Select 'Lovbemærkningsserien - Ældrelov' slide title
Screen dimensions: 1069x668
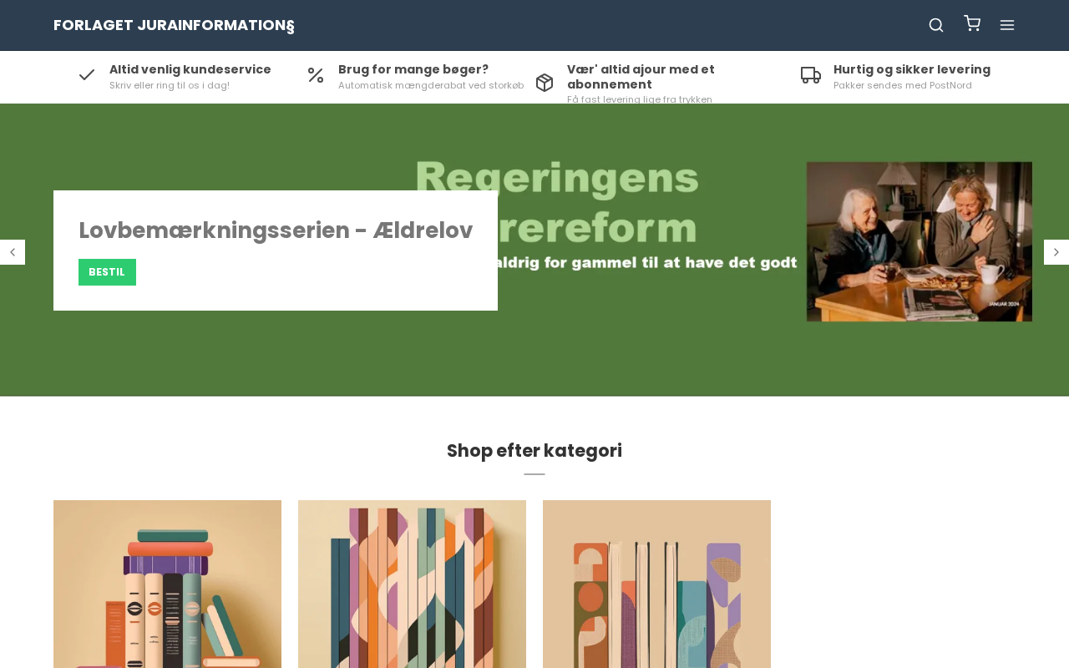pos(276,230)
